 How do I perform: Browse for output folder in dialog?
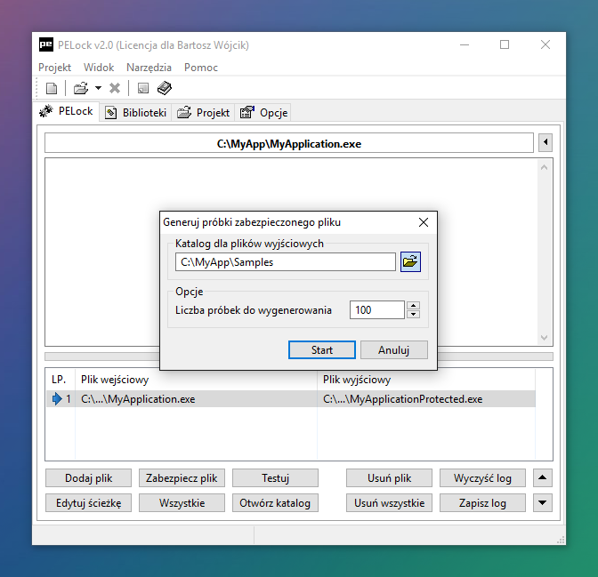click(x=410, y=261)
